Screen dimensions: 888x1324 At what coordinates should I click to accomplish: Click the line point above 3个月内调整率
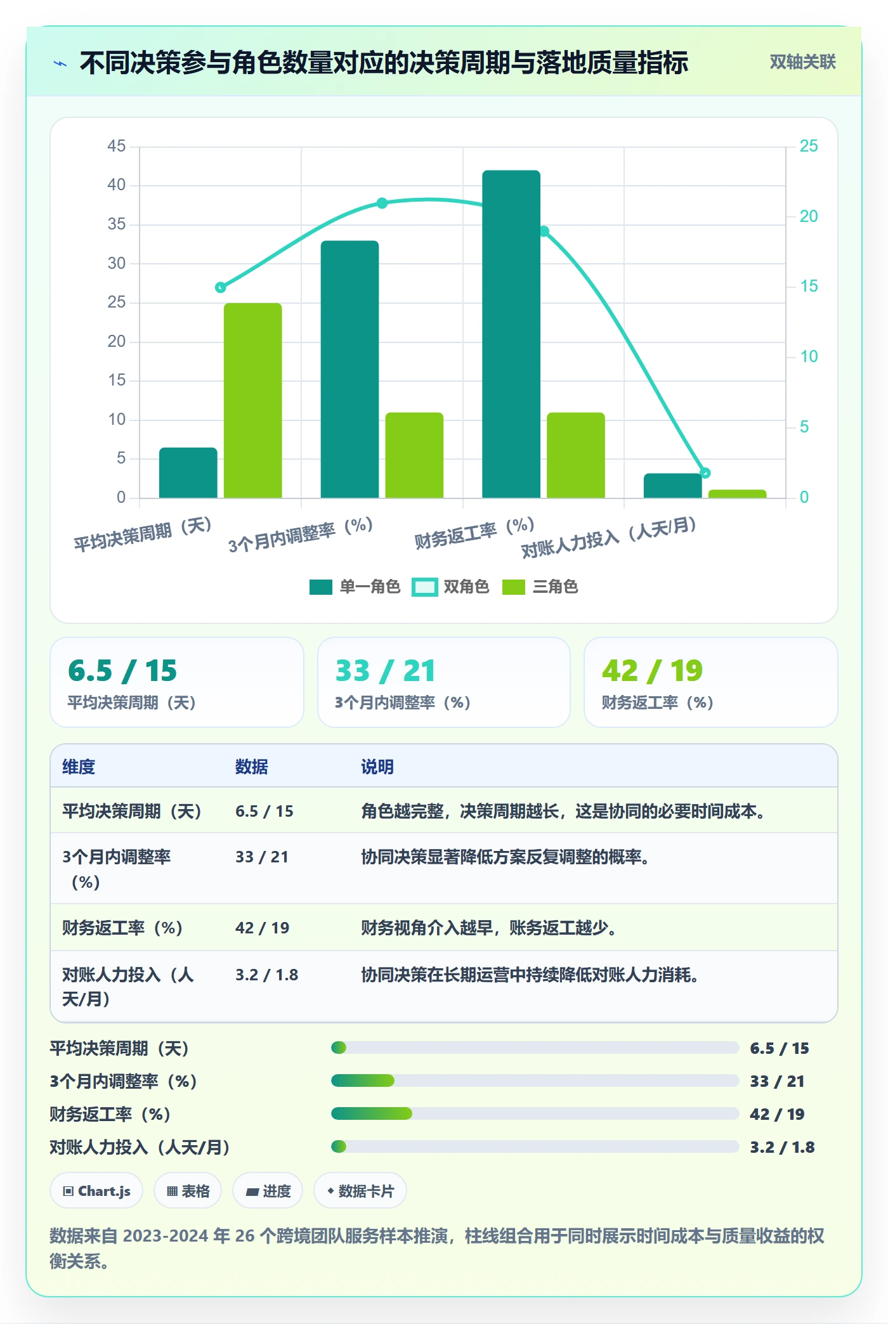click(x=382, y=203)
